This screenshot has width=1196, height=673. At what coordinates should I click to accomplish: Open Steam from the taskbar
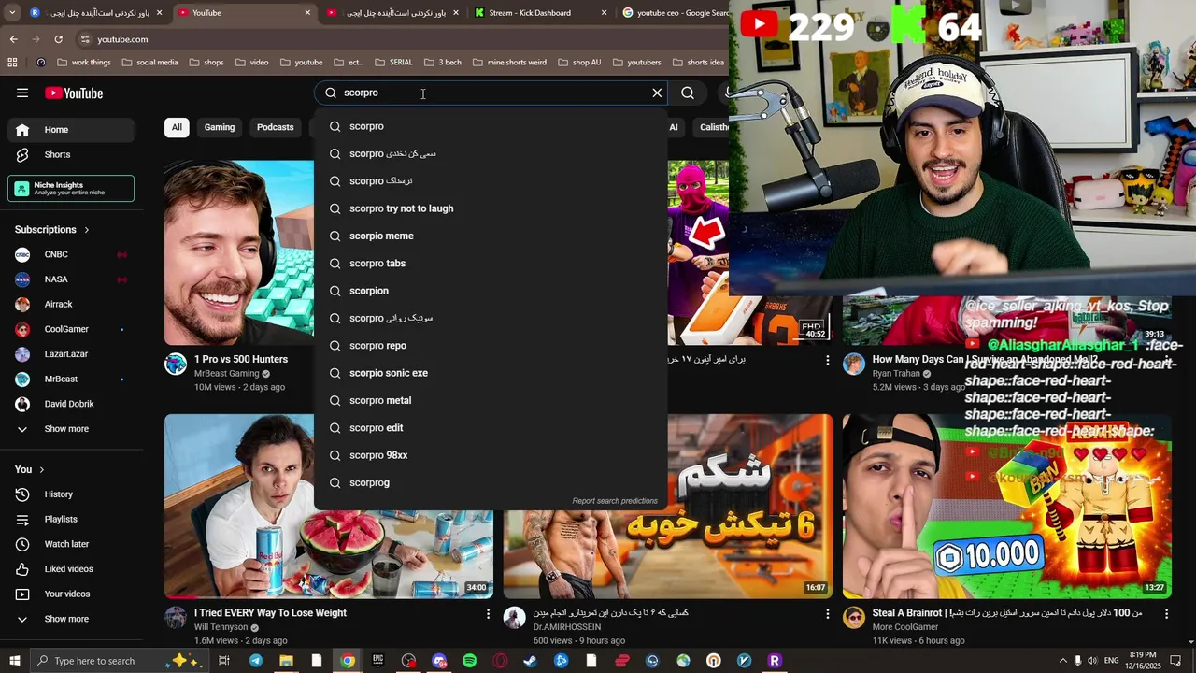click(530, 661)
